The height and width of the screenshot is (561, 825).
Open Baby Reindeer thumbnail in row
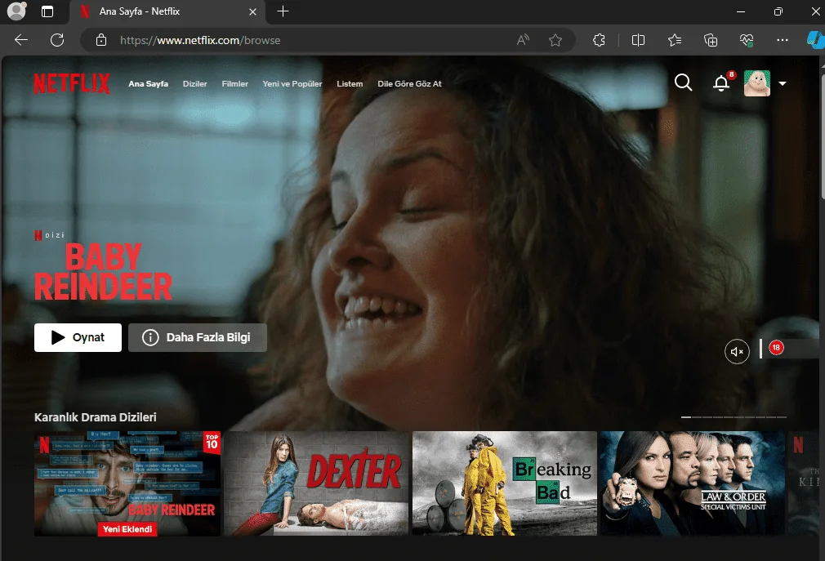tap(127, 483)
